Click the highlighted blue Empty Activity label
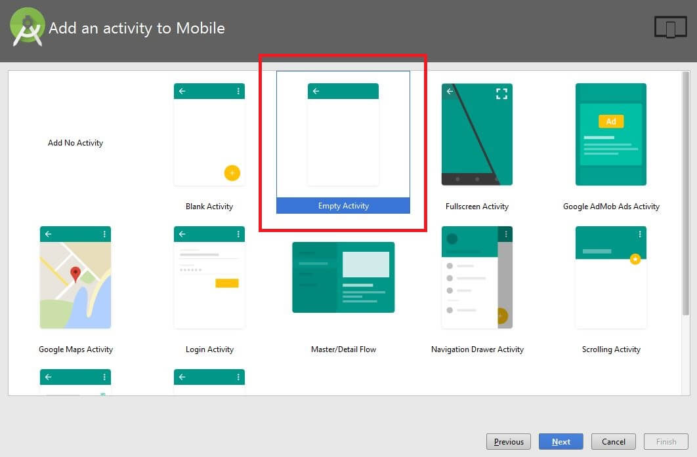697x457 pixels. pyautogui.click(x=343, y=206)
